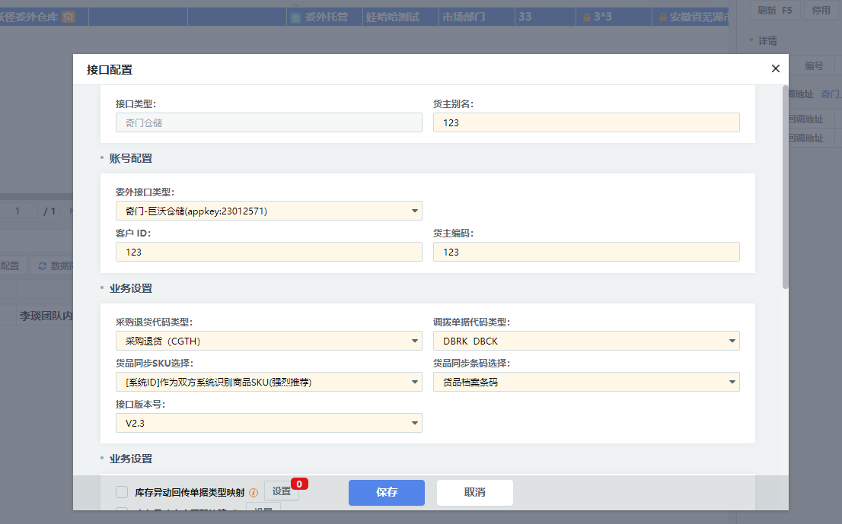Click the lock icon beside 3*3
842x524 pixels.
pos(586,17)
